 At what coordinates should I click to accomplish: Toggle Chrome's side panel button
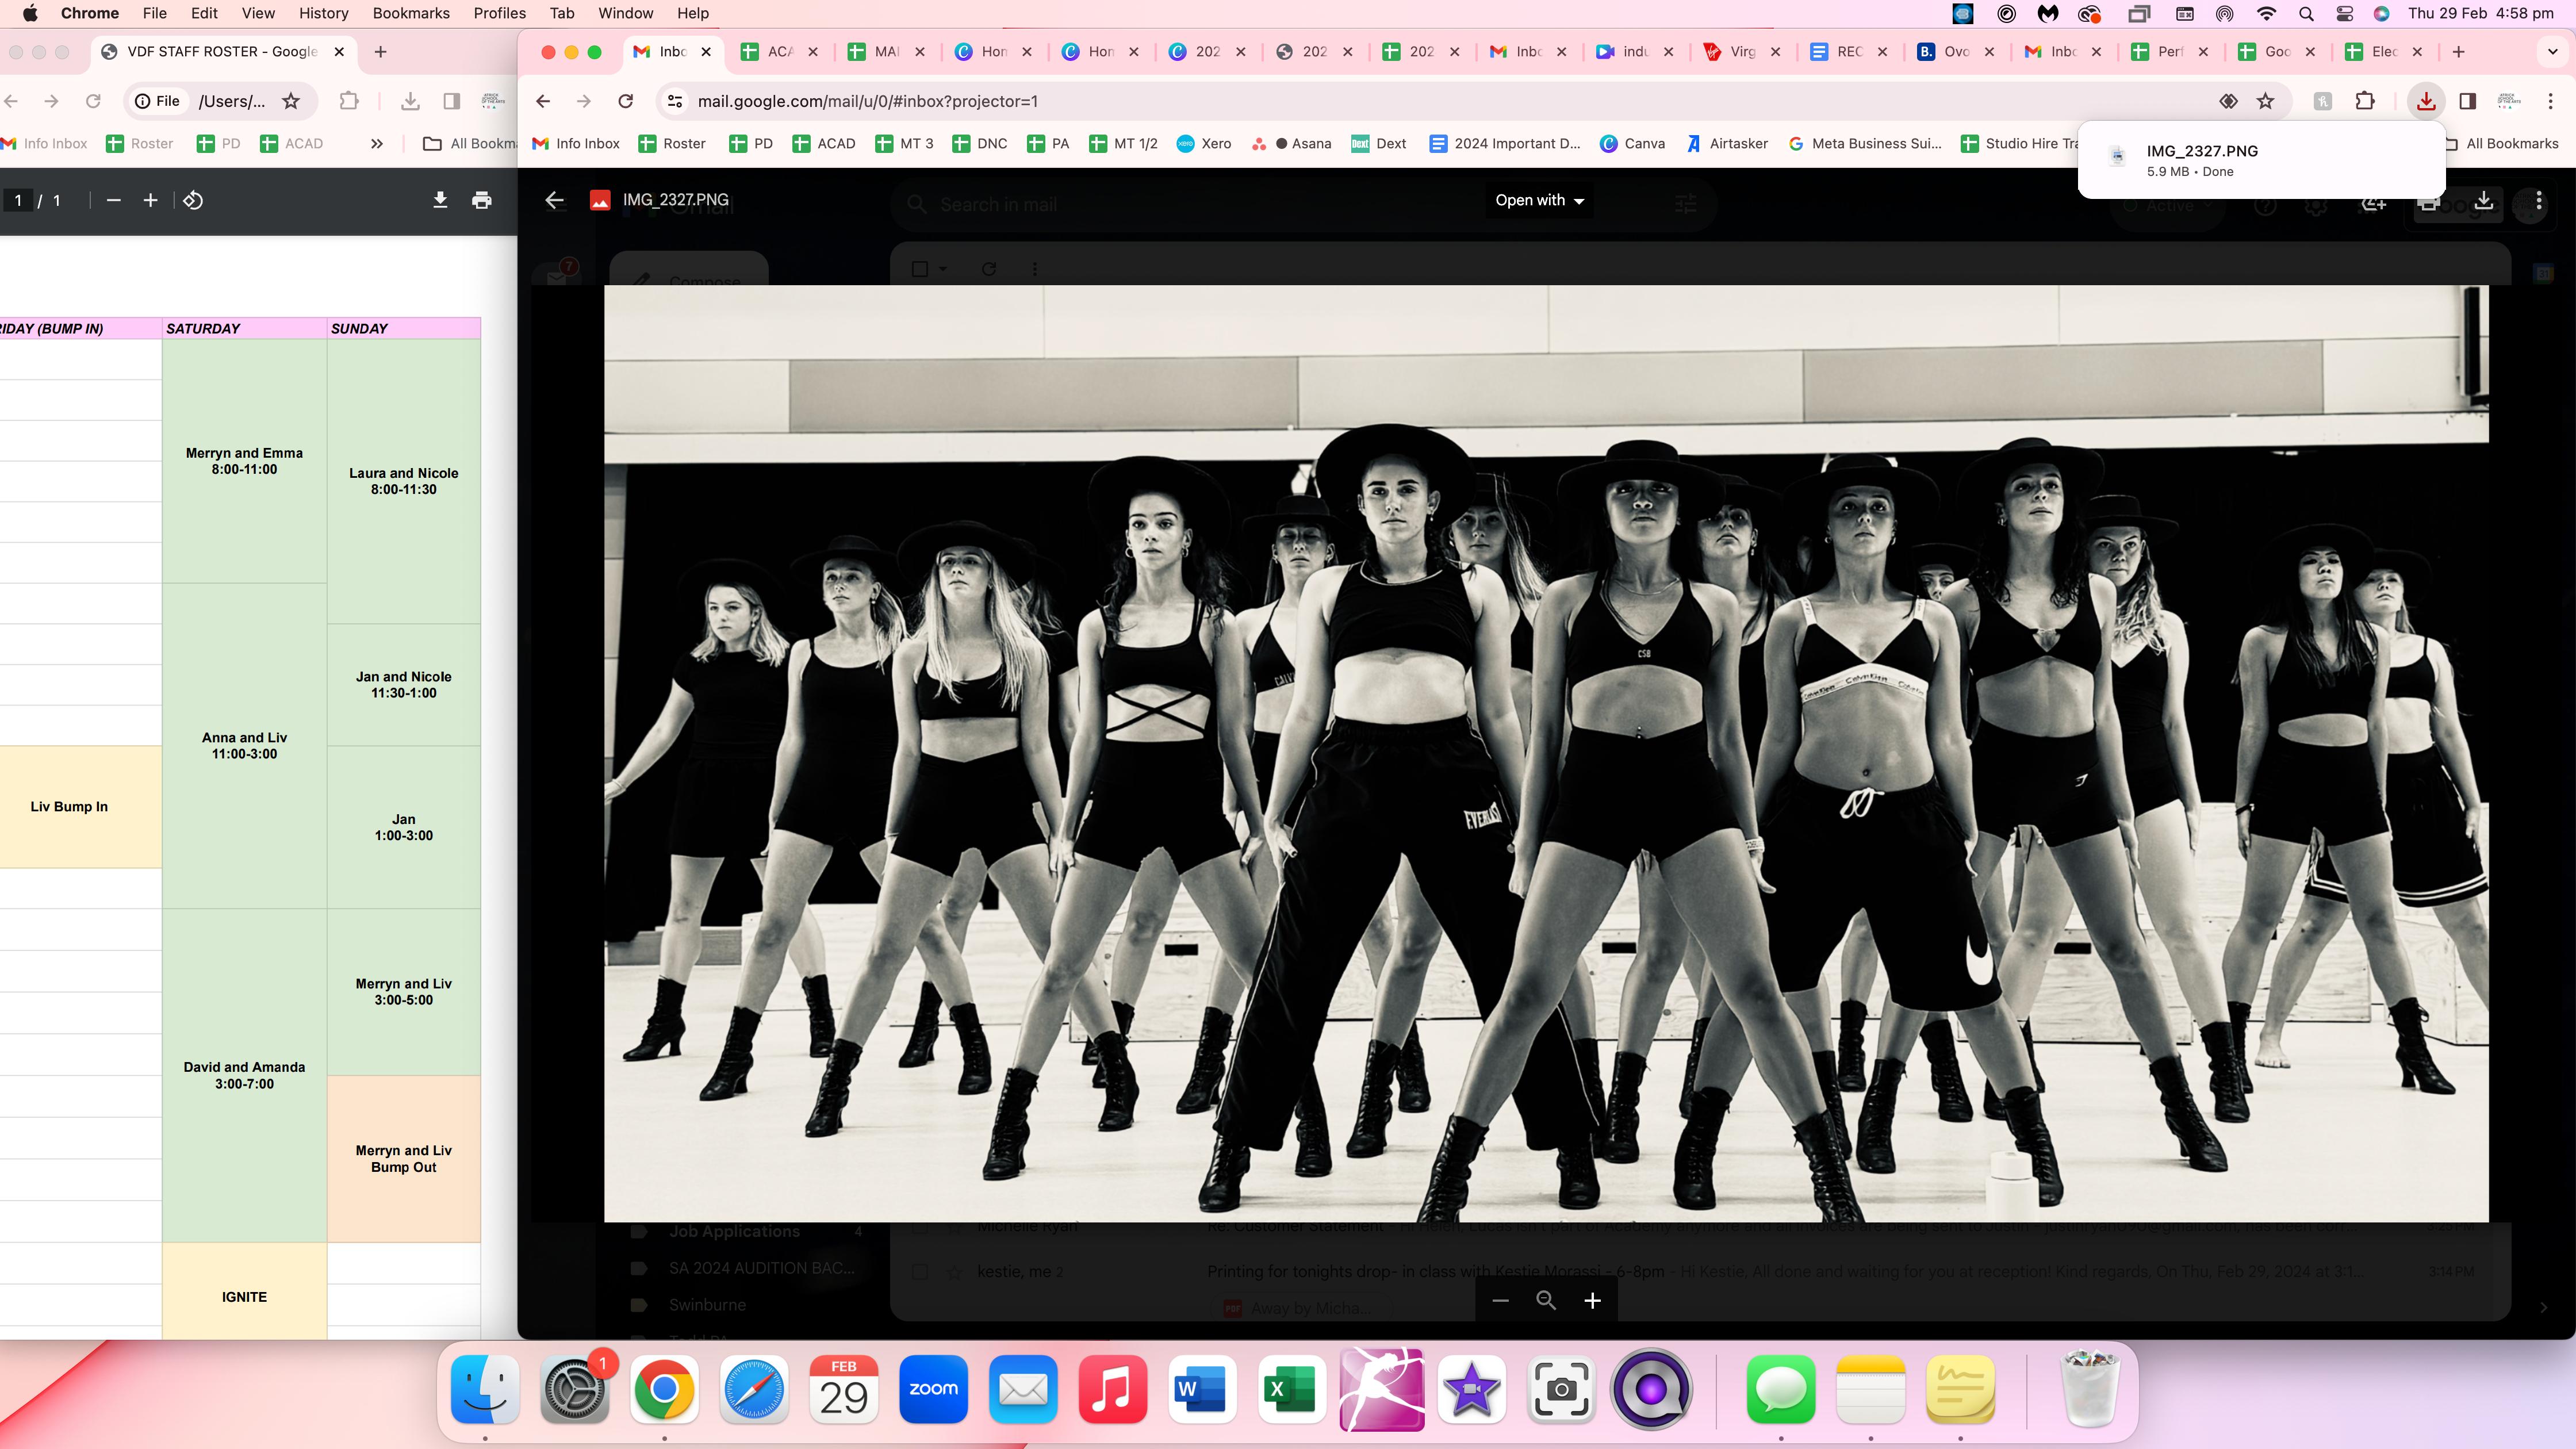2468,101
